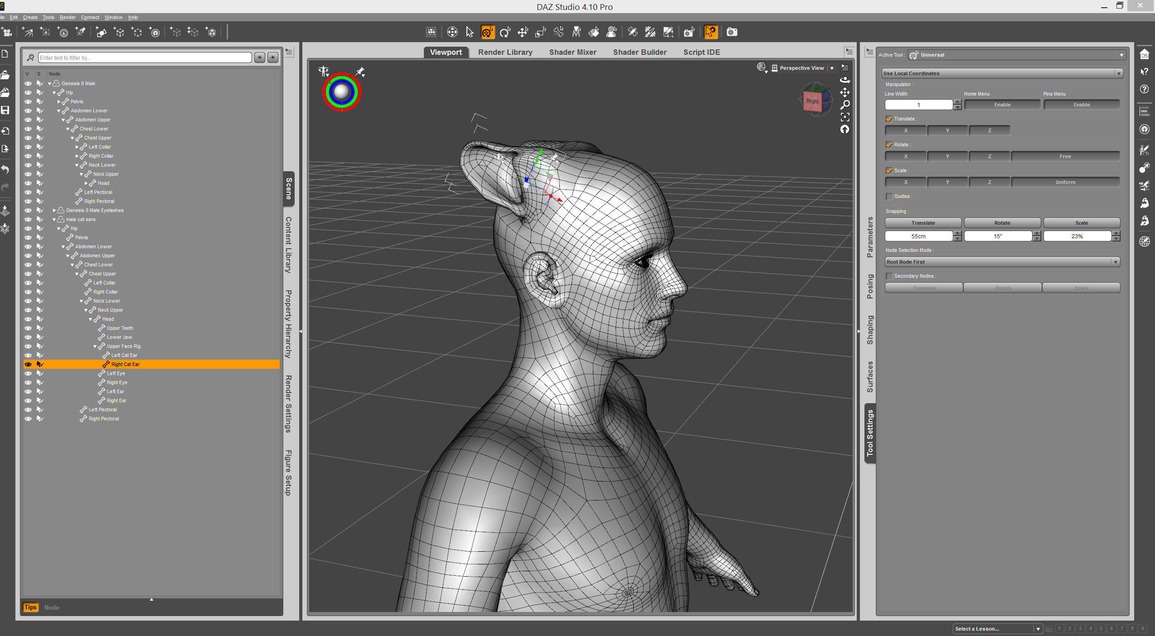Click the viewport frame selection icon
This screenshot has height=636, width=1155.
[845, 117]
